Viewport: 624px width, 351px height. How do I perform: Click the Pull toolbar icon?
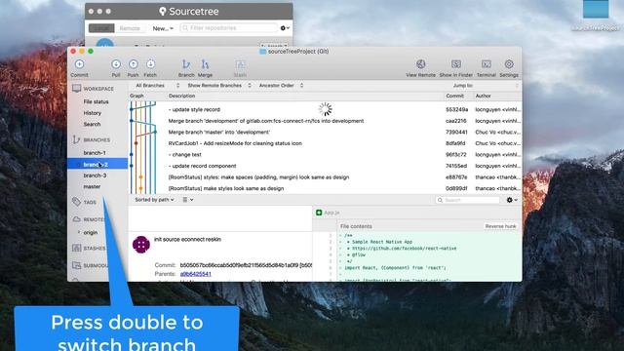pyautogui.click(x=116, y=64)
